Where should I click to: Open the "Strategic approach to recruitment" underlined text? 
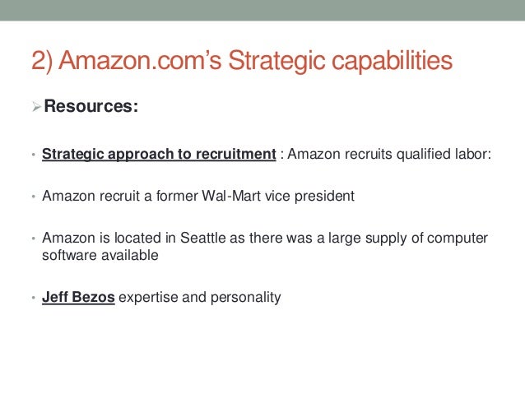tap(159, 152)
